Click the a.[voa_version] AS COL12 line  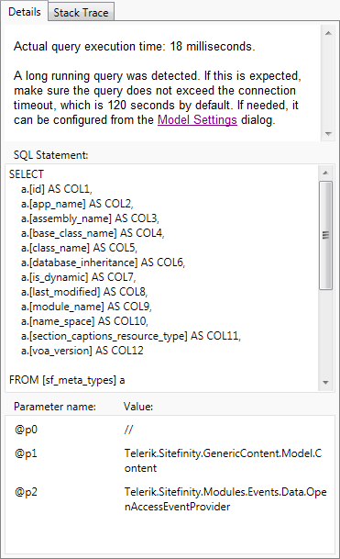pos(82,351)
